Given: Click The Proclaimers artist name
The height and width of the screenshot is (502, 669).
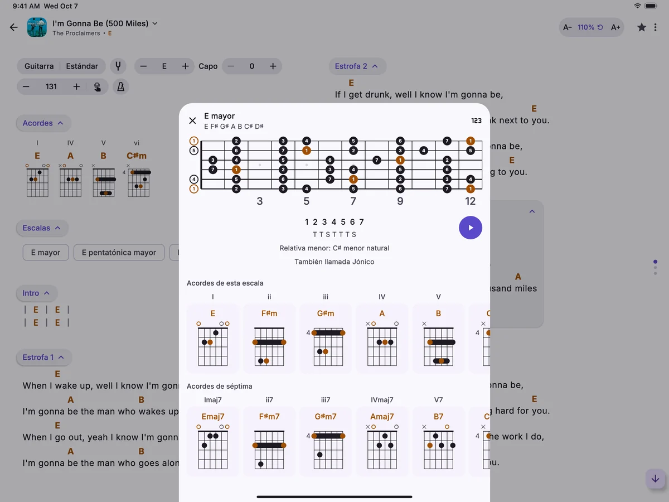Looking at the screenshot, I should 76,33.
